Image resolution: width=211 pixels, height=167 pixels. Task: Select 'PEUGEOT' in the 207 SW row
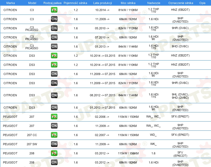click(x=10, y=144)
